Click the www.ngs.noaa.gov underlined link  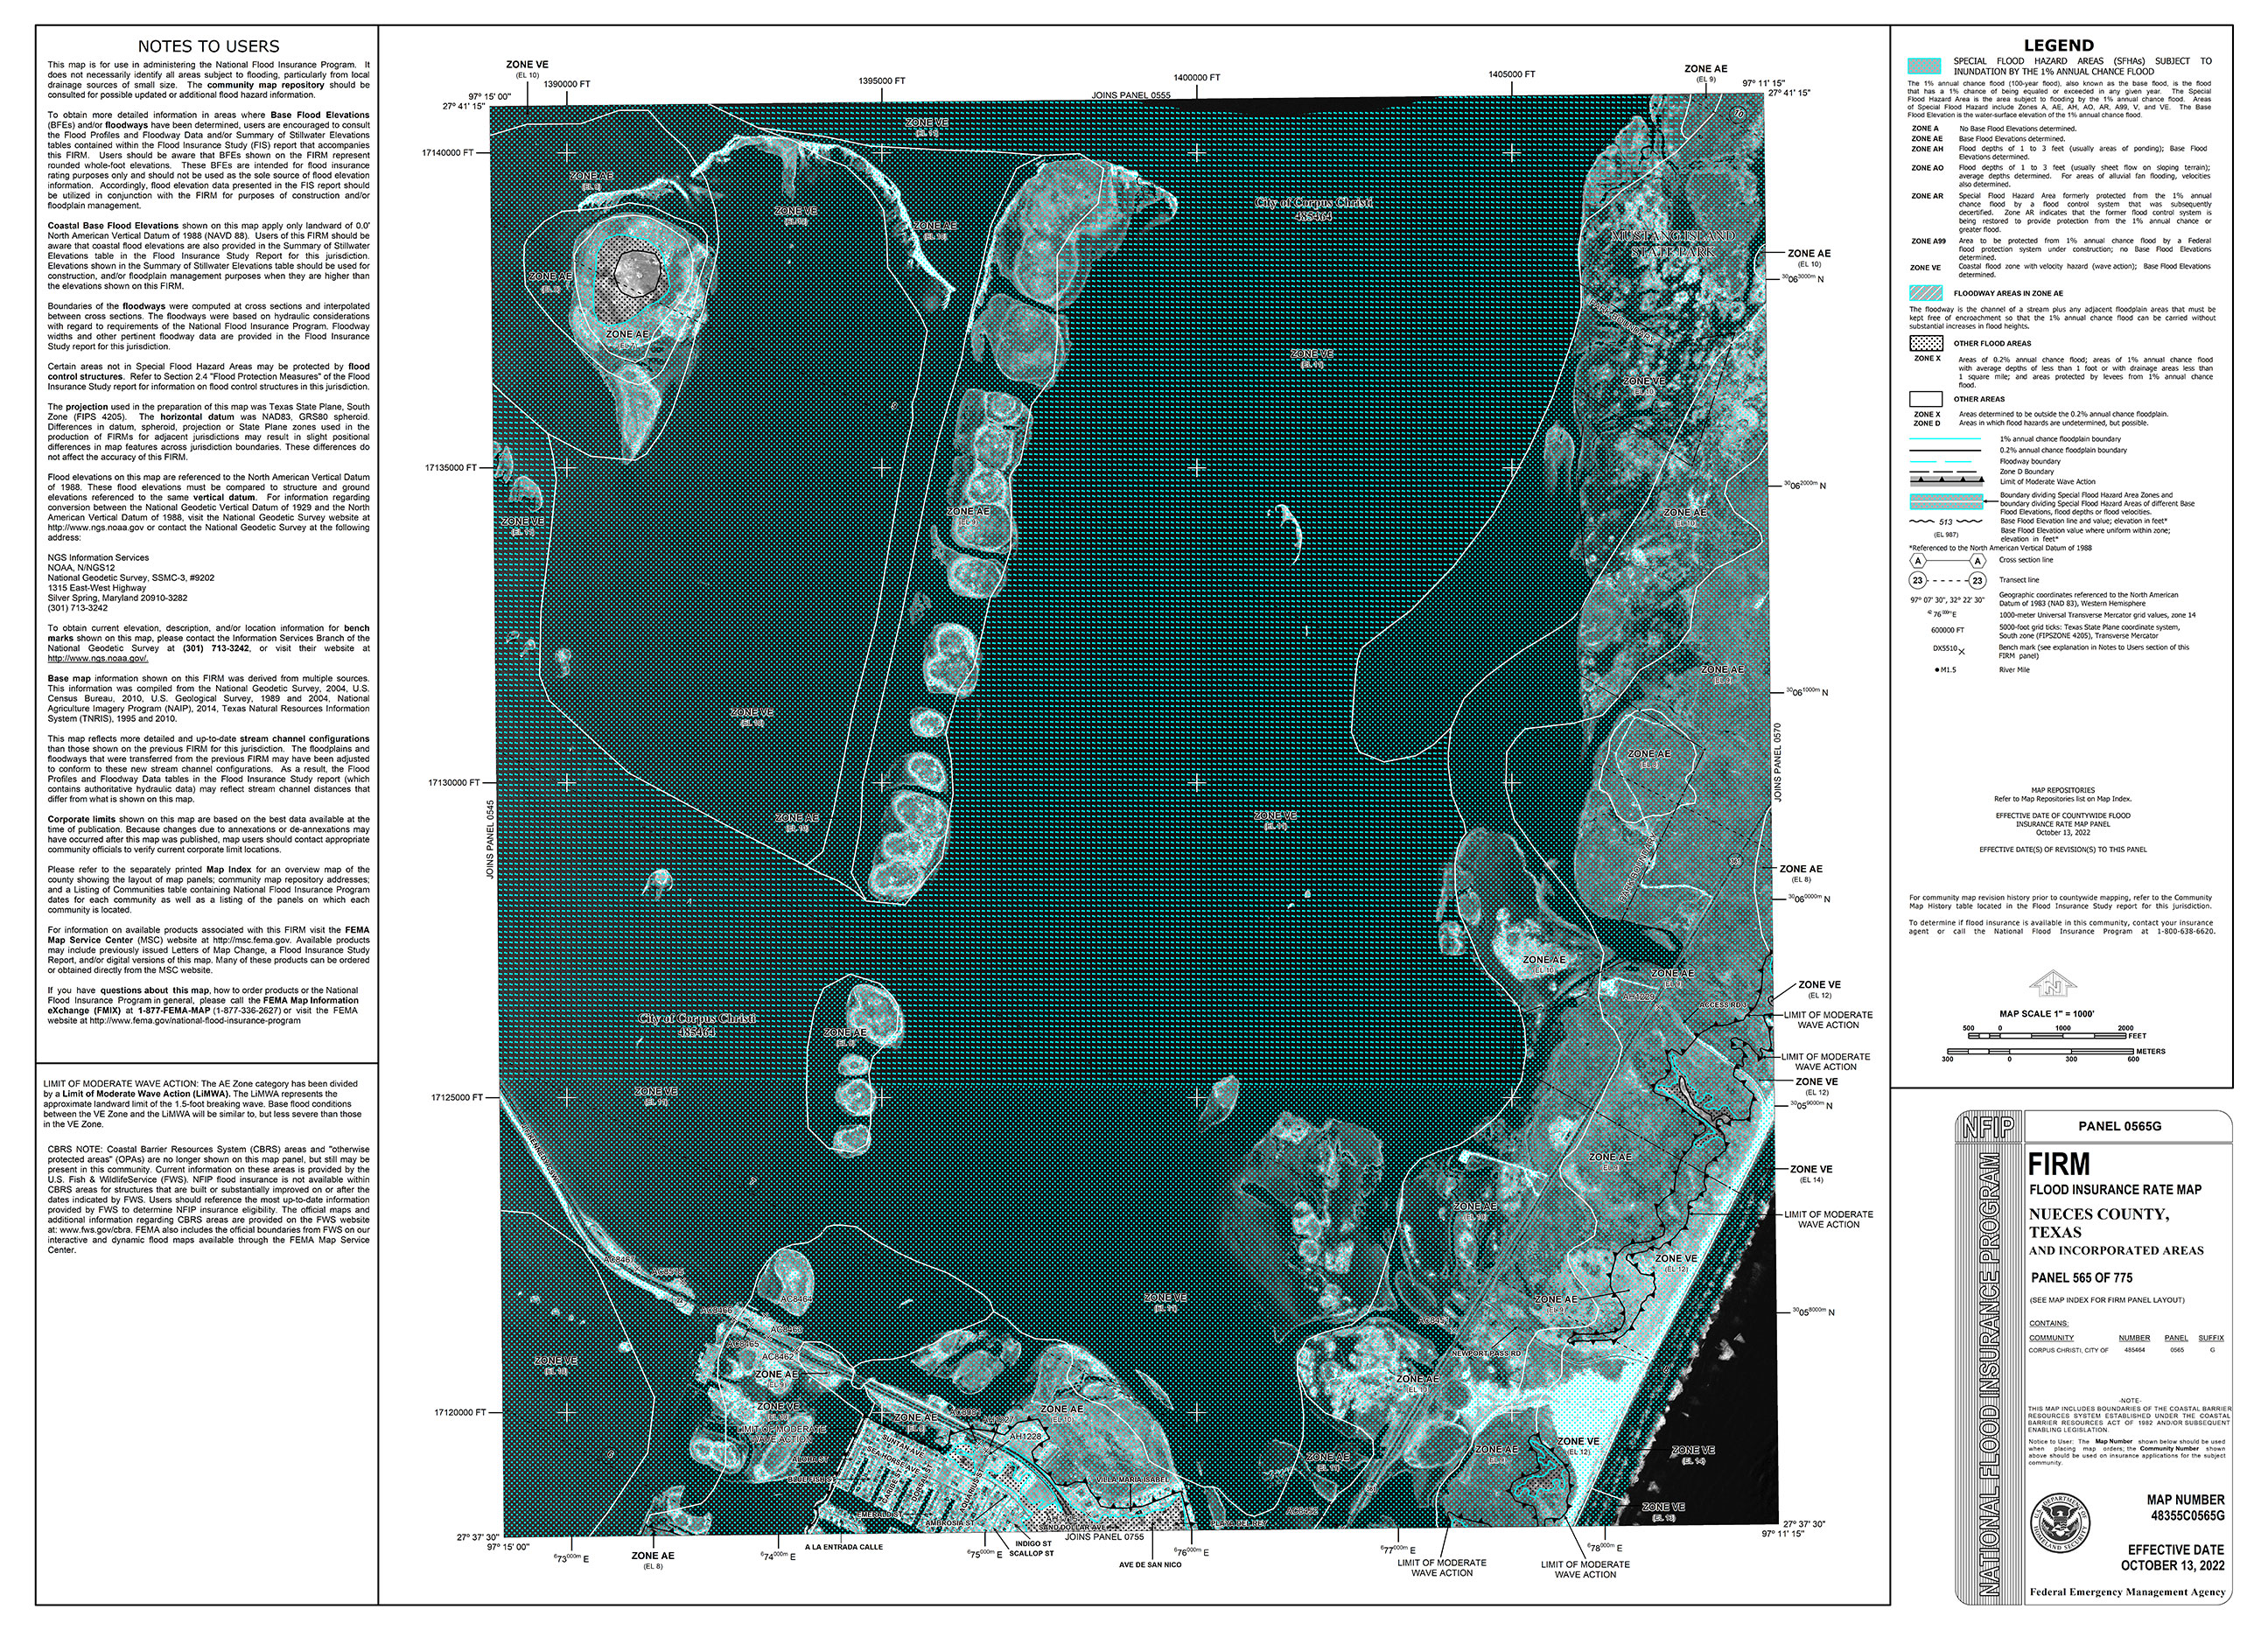pos(98,658)
